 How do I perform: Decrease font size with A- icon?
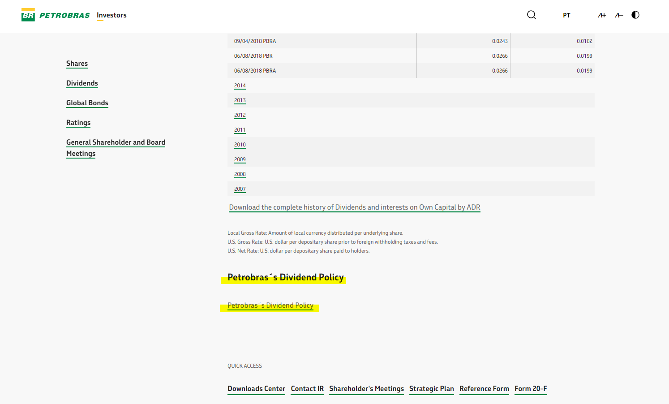coord(619,15)
